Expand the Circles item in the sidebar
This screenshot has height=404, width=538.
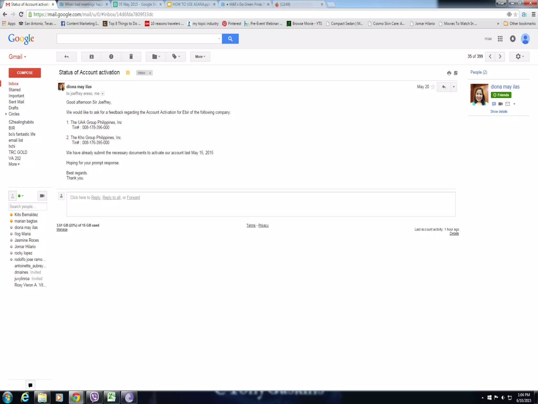[6, 114]
